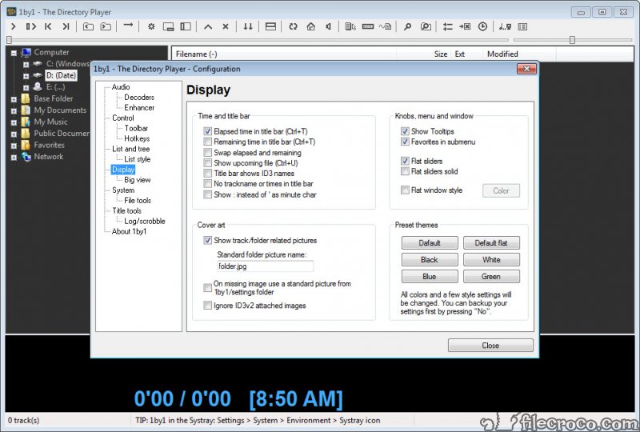640x432 pixels.
Task: Click the previous folder toolbar icon
Action: (88, 26)
